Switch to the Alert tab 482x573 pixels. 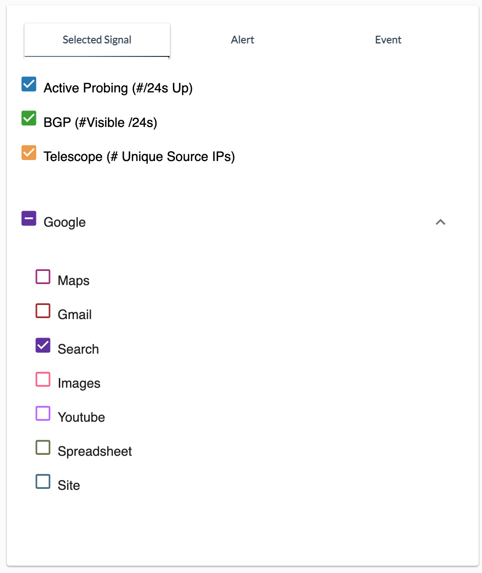click(242, 40)
